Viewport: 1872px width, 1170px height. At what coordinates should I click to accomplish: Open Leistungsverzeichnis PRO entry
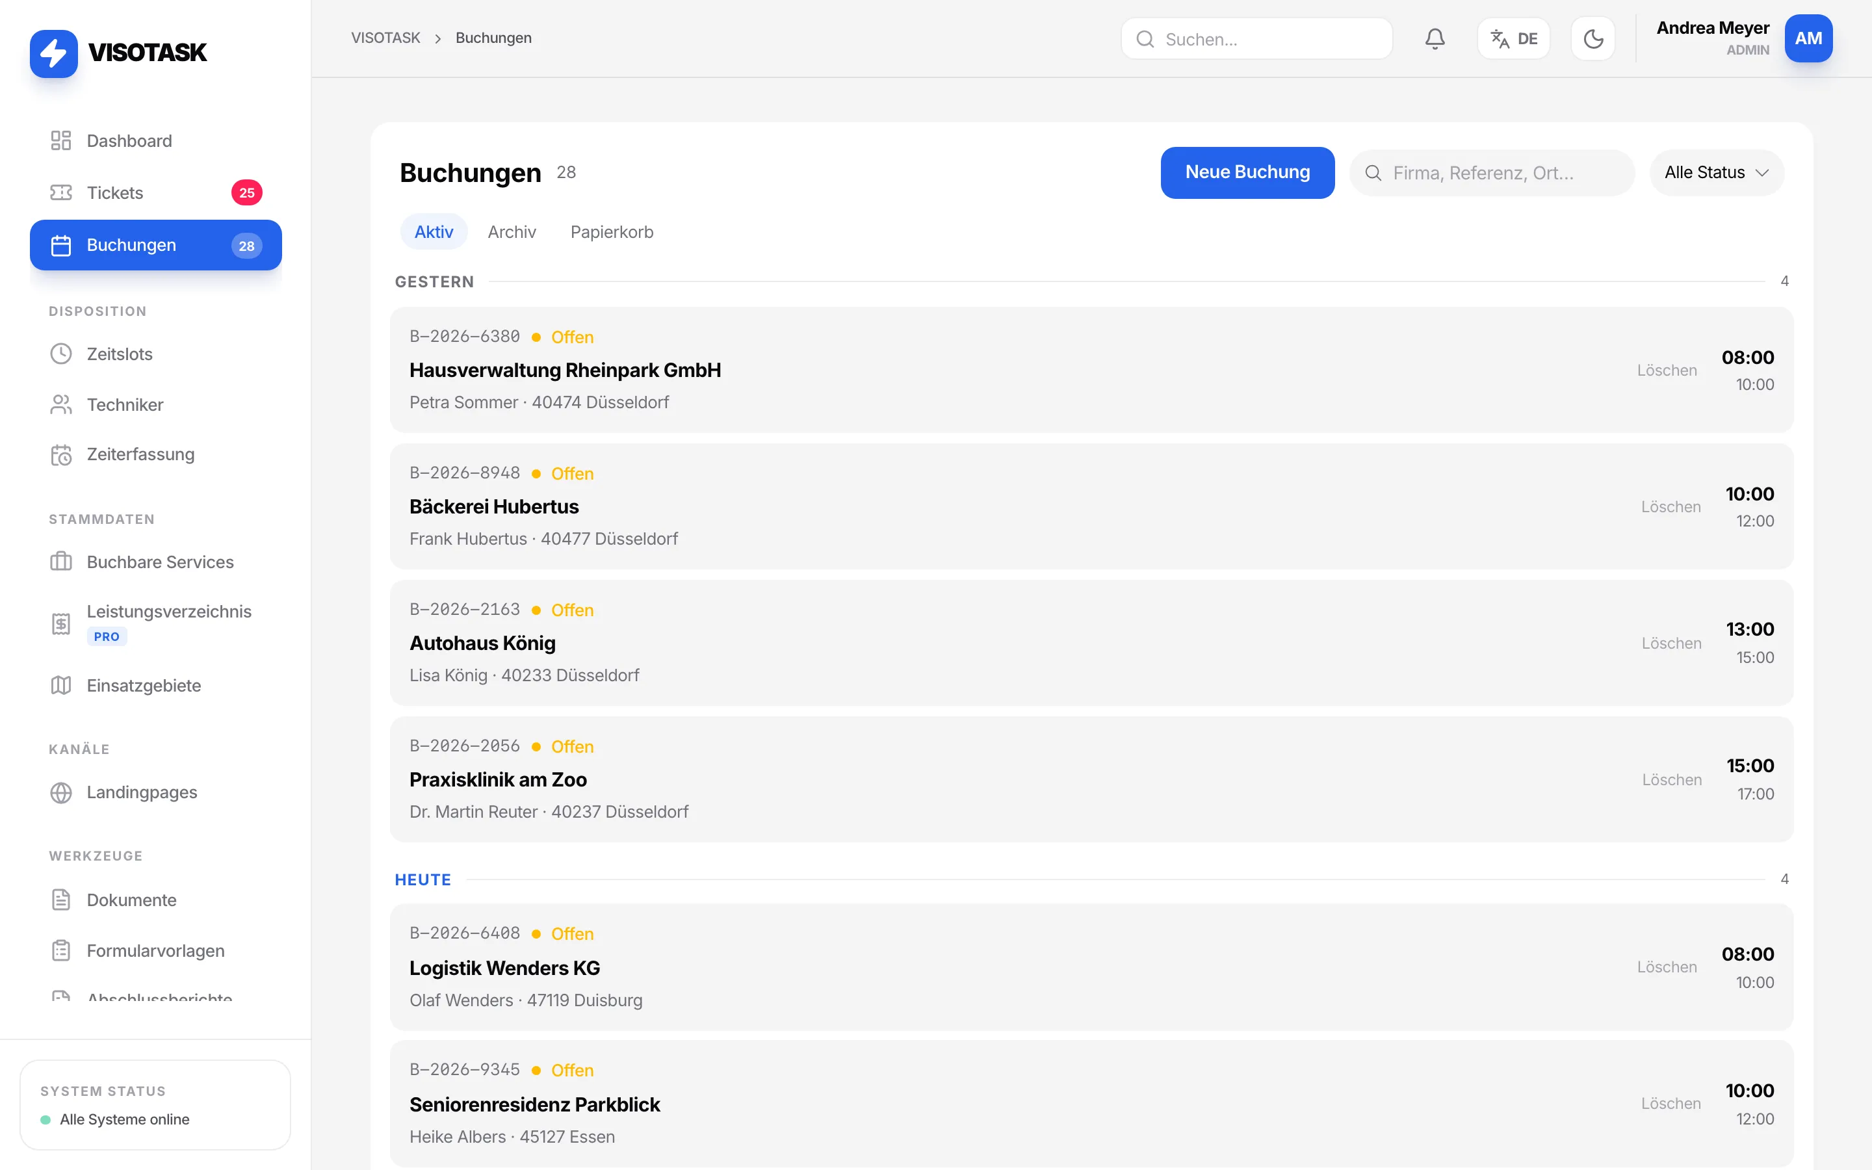click(155, 623)
